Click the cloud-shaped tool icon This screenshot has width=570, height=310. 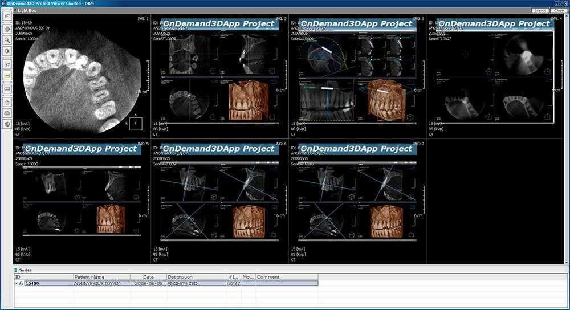pos(7,113)
